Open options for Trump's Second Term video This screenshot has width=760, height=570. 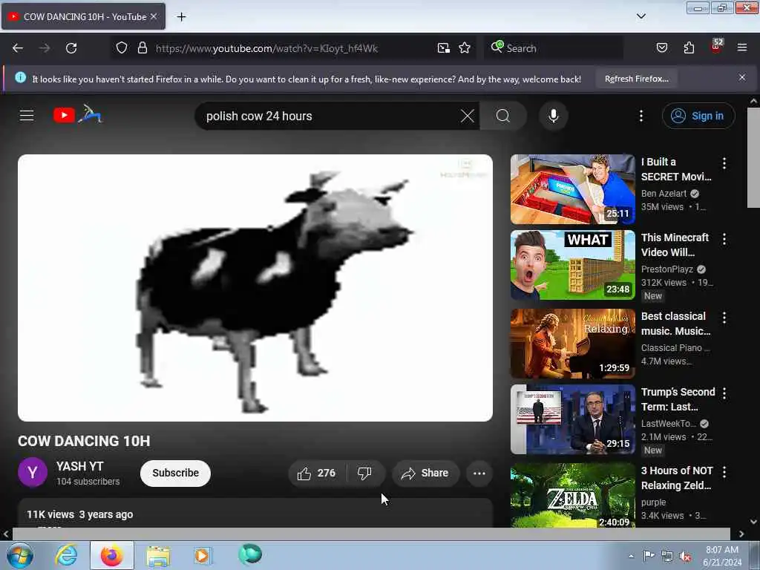coord(724,393)
